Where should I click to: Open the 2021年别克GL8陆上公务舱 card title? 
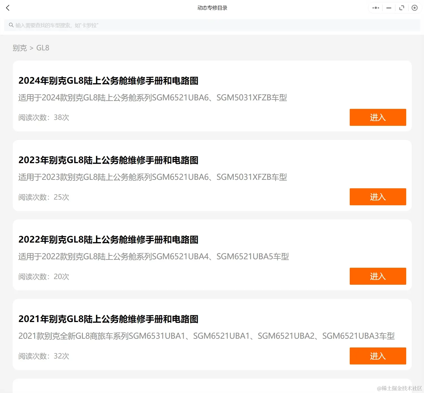pos(108,319)
